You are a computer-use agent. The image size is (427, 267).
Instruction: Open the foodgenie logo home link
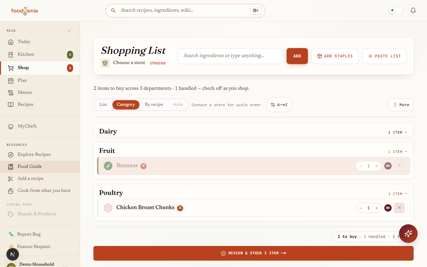click(x=25, y=11)
